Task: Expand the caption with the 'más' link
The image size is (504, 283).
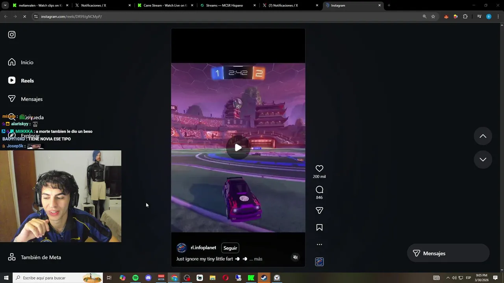Action: (258, 259)
